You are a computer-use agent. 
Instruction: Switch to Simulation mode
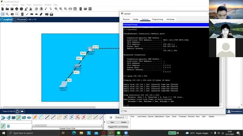coord(235,111)
